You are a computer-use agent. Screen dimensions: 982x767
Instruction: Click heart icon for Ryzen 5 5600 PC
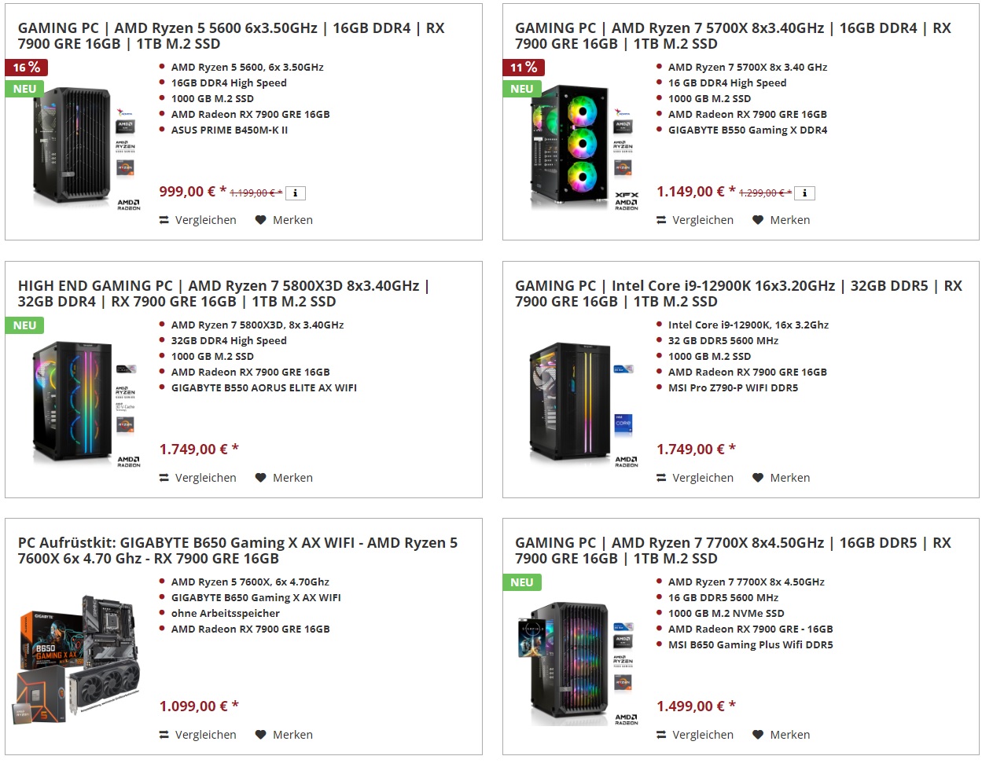[x=261, y=220]
